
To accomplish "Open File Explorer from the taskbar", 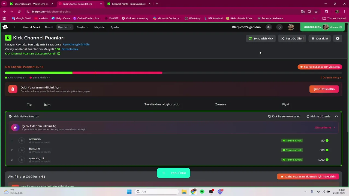I will [184, 192].
